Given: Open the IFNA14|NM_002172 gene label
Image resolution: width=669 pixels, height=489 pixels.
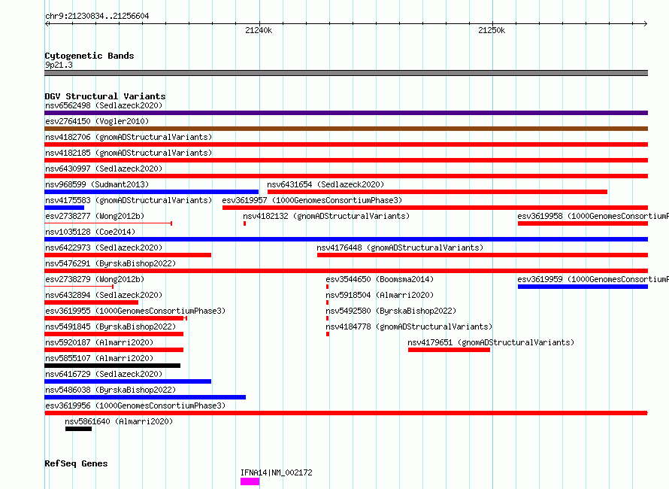Looking at the screenshot, I should point(276,472).
